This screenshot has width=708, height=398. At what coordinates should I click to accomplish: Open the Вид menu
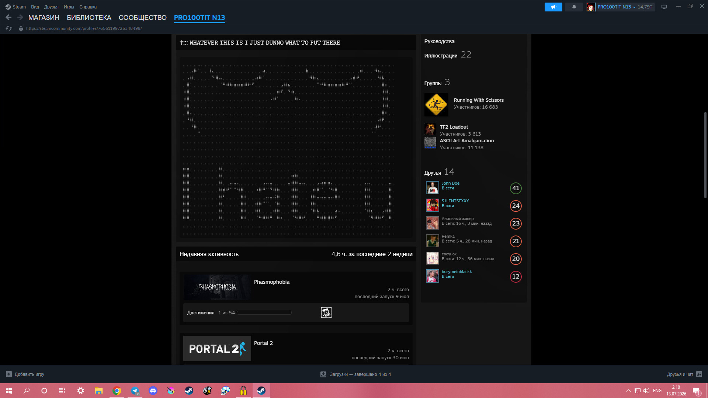pyautogui.click(x=35, y=7)
